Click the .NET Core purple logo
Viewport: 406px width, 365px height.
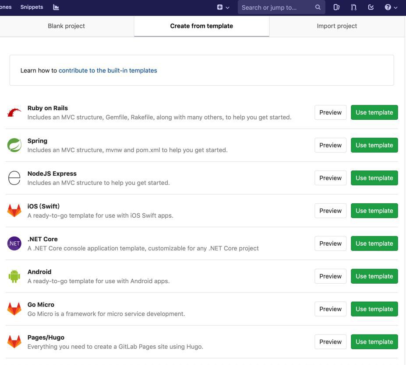point(14,243)
